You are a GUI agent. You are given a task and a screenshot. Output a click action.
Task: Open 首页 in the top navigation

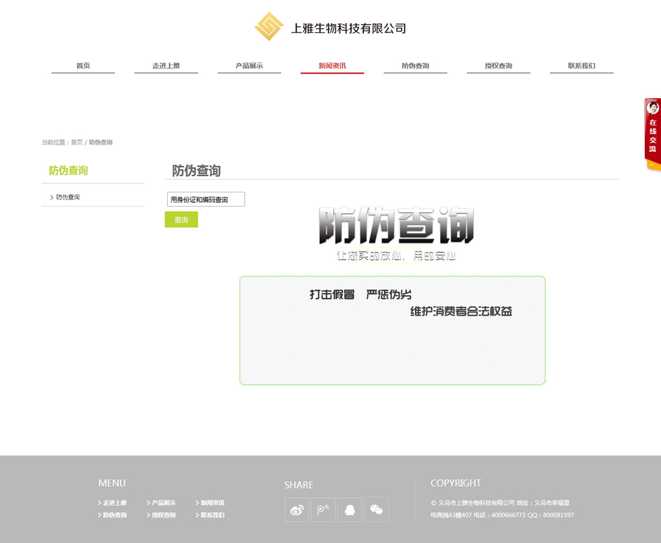click(x=83, y=66)
